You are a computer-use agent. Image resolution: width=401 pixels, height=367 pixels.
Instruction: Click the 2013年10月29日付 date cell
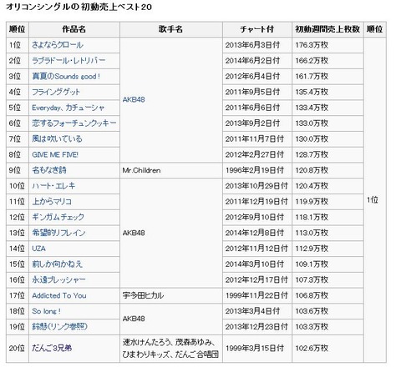click(x=257, y=186)
